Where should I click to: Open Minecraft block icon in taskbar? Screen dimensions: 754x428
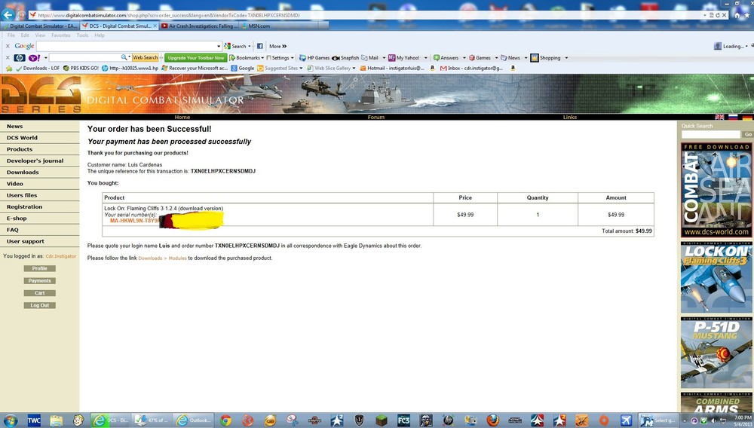point(382,420)
